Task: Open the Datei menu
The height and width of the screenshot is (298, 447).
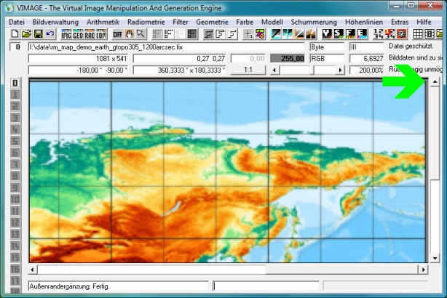Action: (x=17, y=22)
